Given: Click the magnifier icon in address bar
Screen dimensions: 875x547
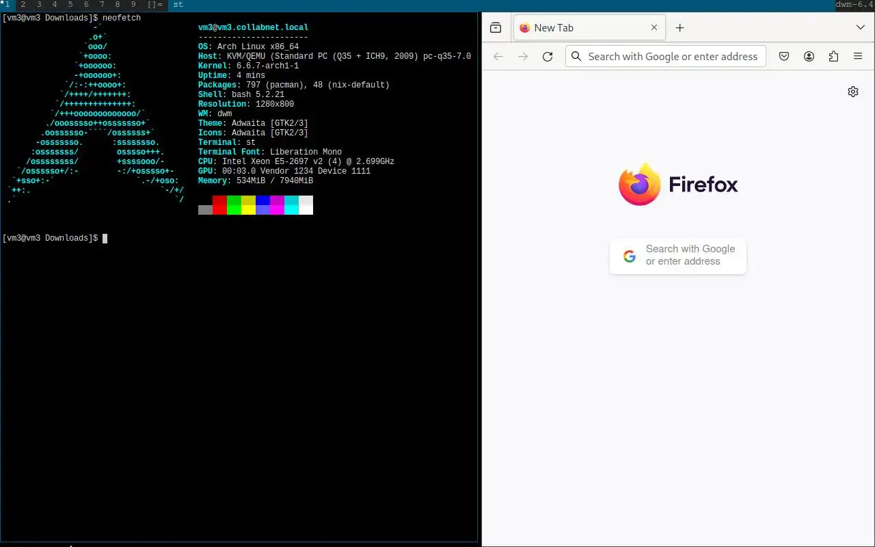Looking at the screenshot, I should (576, 57).
